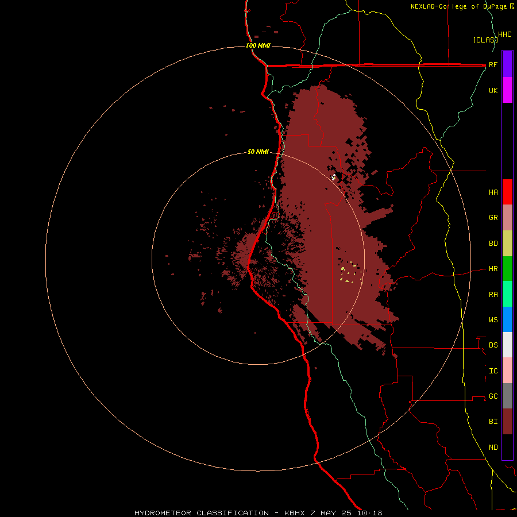Click the "HR" legend label
Viewport: 517px width, 517px height.
(x=493, y=269)
